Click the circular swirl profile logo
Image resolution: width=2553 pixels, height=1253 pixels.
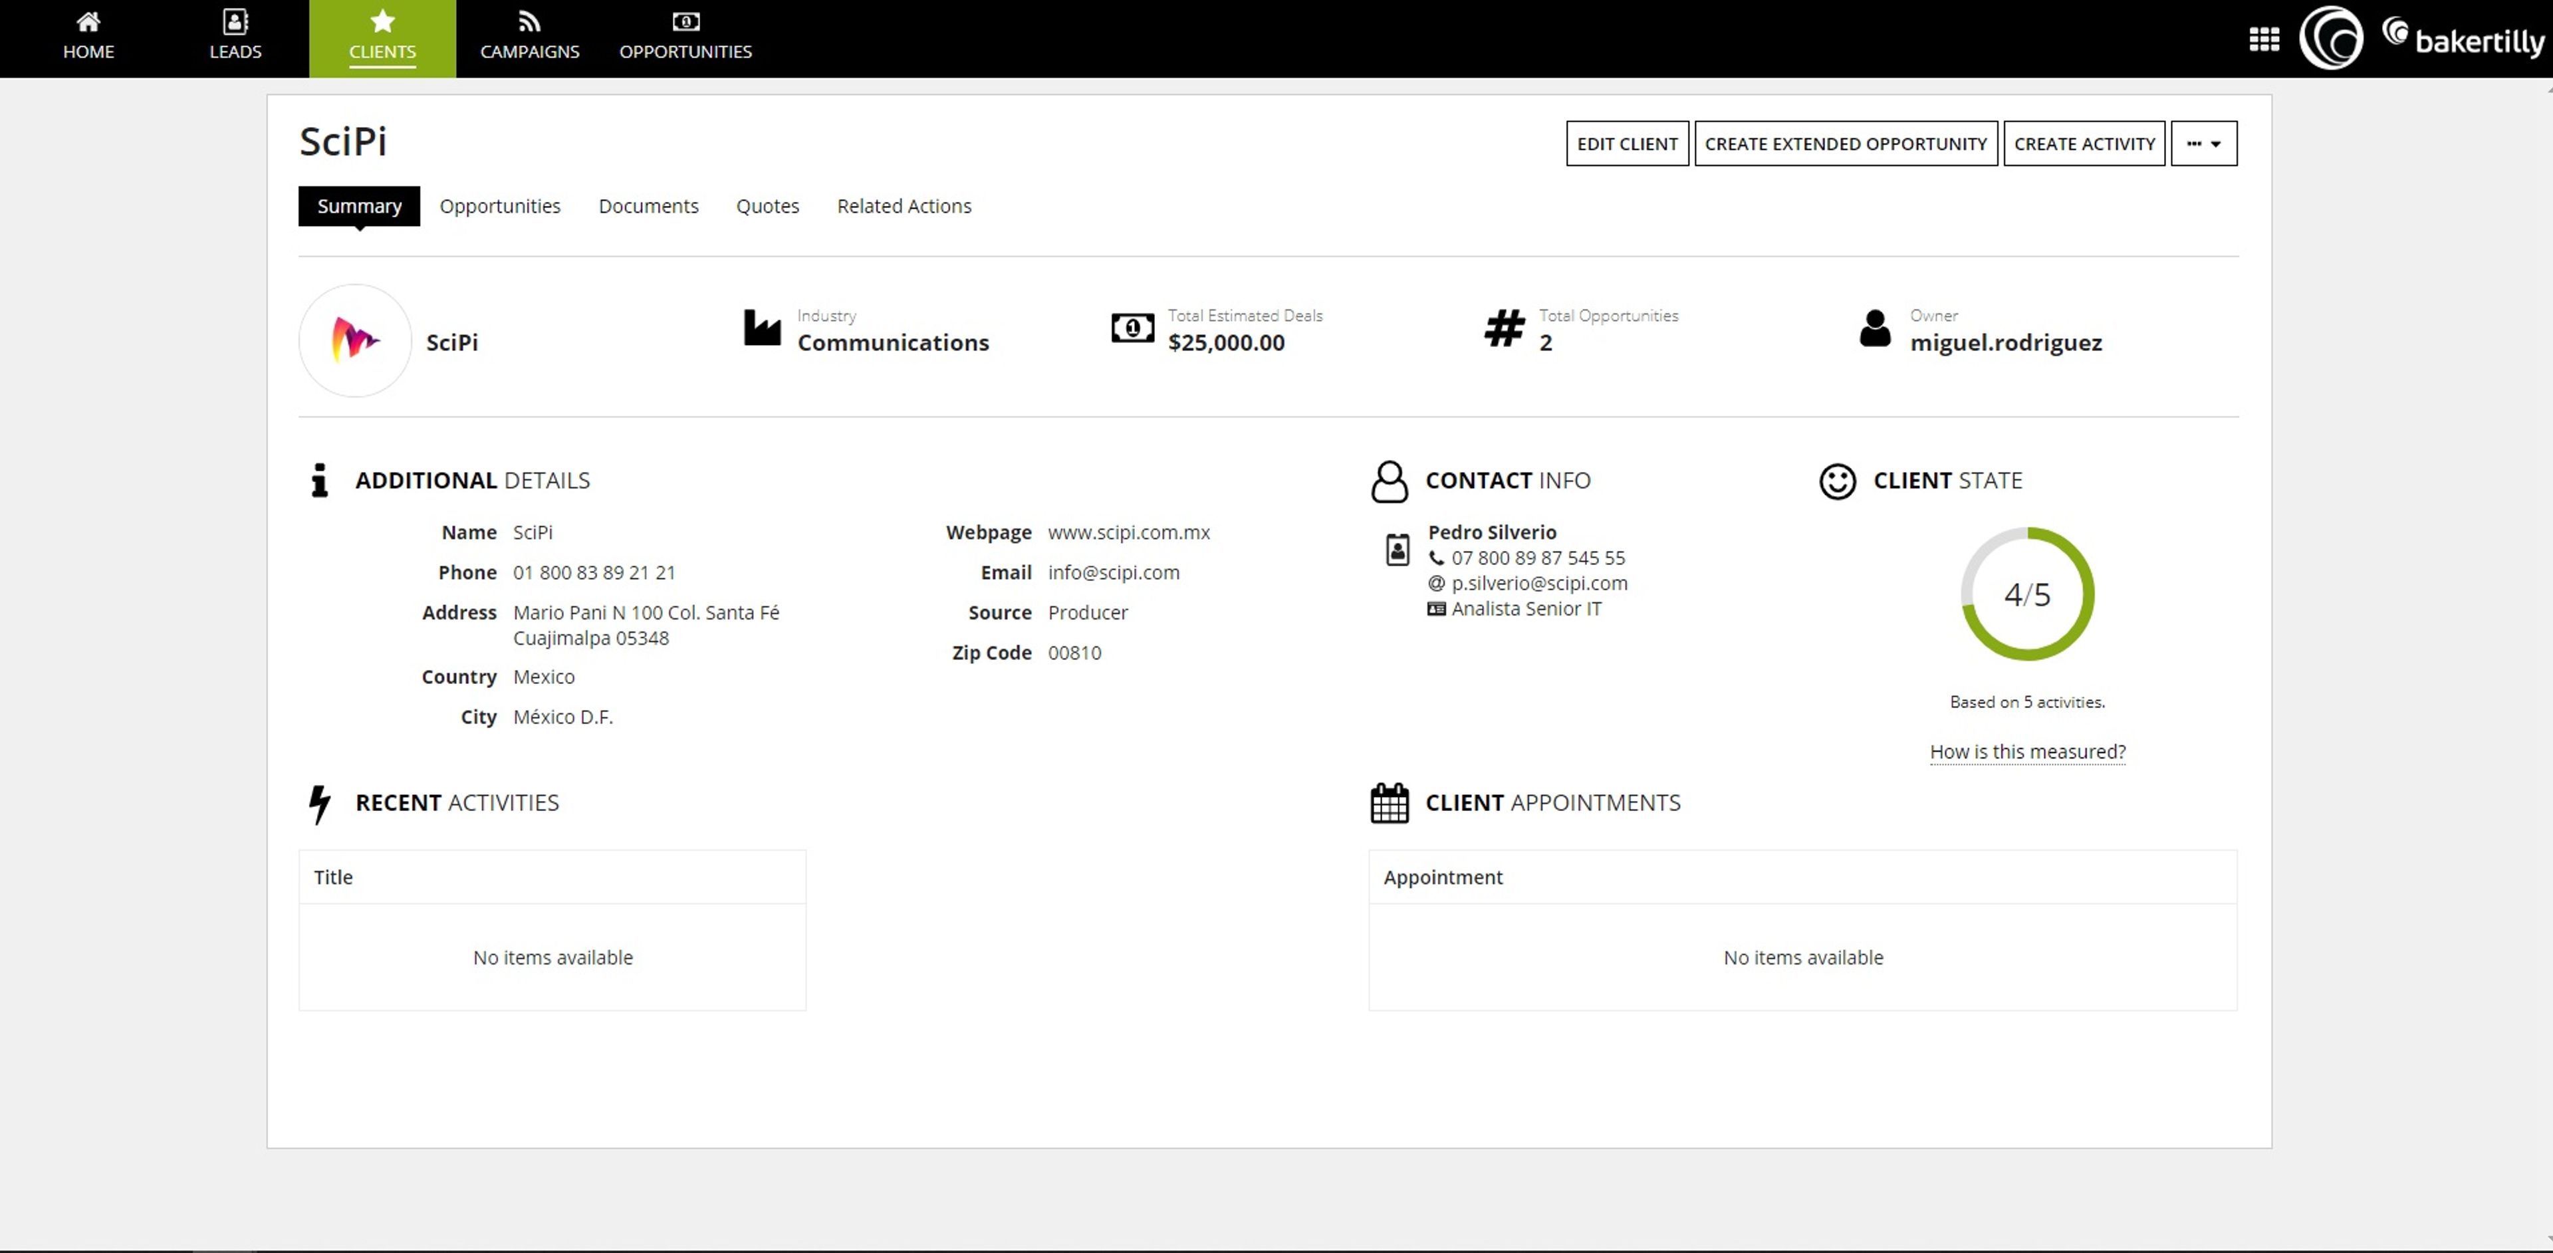[2330, 39]
